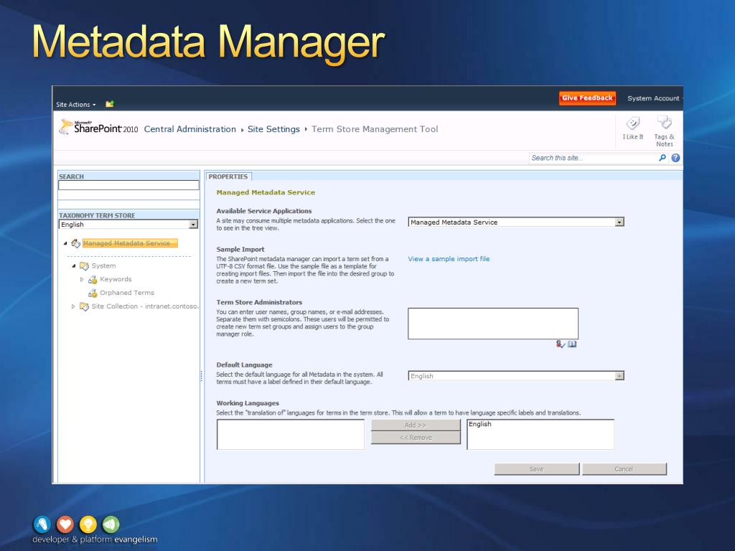Expand the Site Collection group node
This screenshot has height=551, width=735.
pyautogui.click(x=73, y=306)
